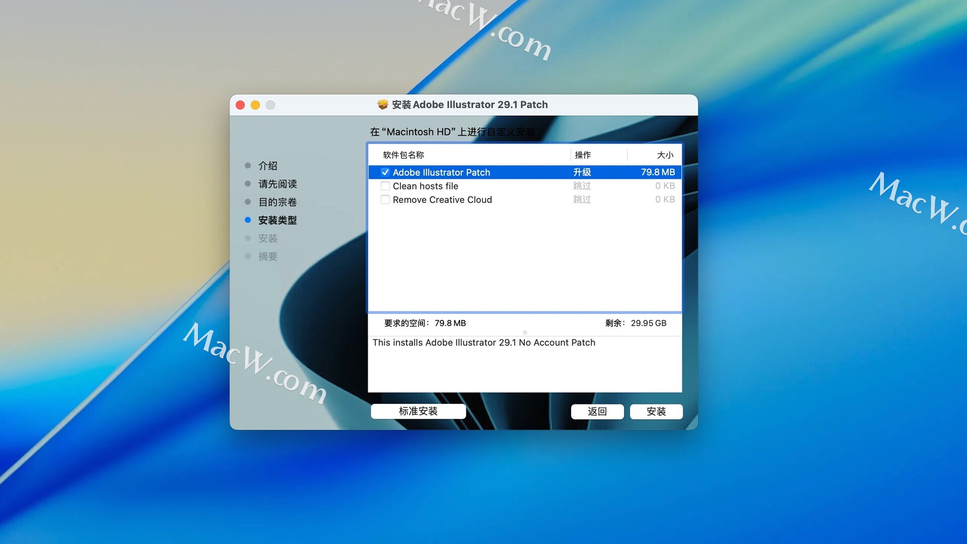Click the 'This installs Adobe Illustrator 29.1' description
The height and width of the screenshot is (544, 967).
coord(484,343)
